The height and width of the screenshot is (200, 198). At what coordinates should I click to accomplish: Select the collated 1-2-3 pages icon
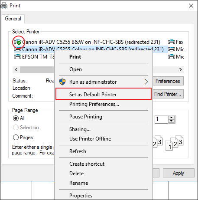tap(174, 143)
